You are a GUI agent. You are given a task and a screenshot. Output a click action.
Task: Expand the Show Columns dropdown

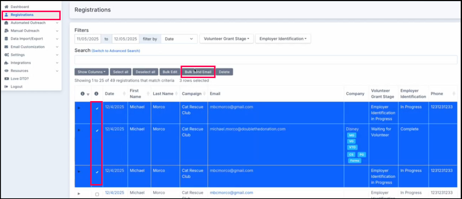91,72
